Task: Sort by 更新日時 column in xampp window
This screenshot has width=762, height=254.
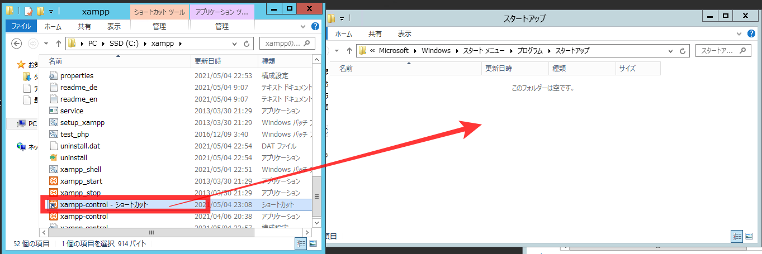Action: click(207, 60)
